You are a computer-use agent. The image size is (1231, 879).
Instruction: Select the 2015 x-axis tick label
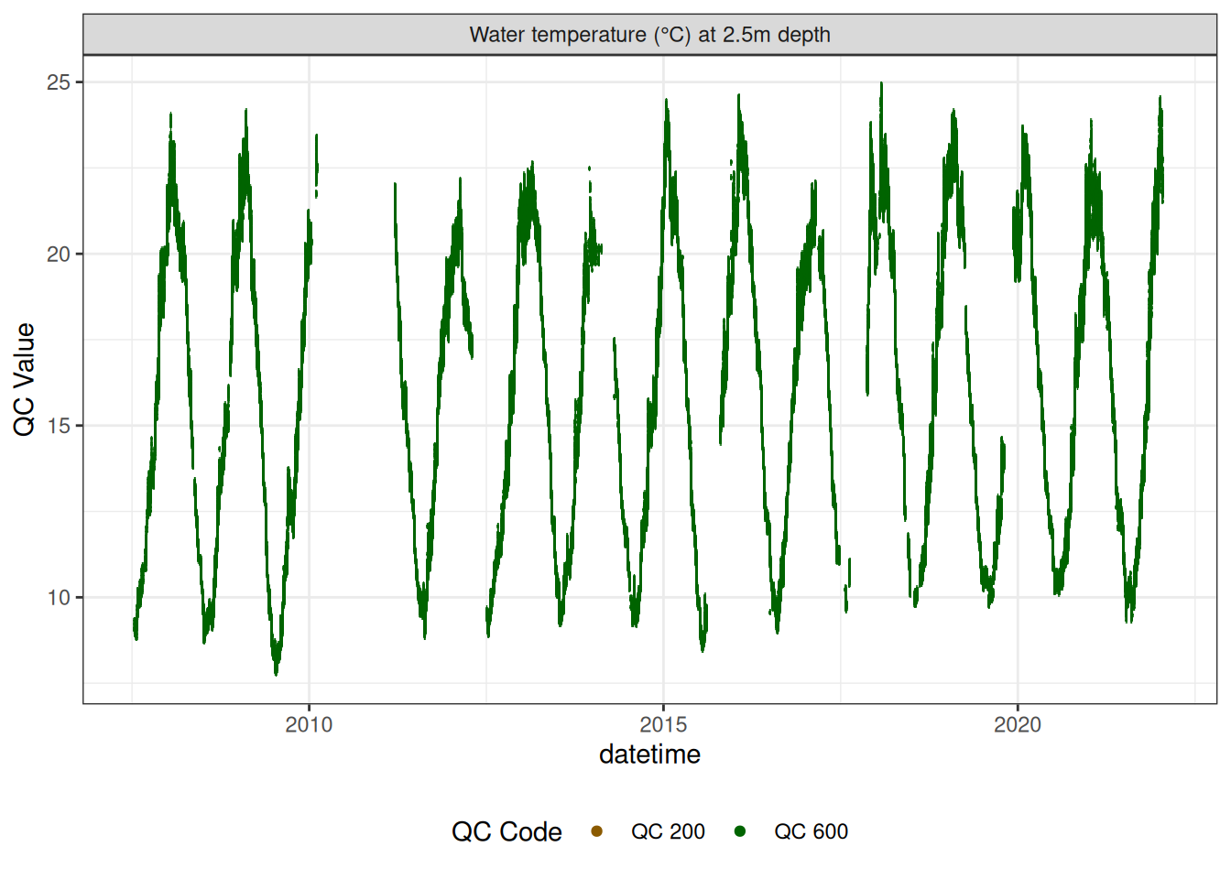coord(663,725)
